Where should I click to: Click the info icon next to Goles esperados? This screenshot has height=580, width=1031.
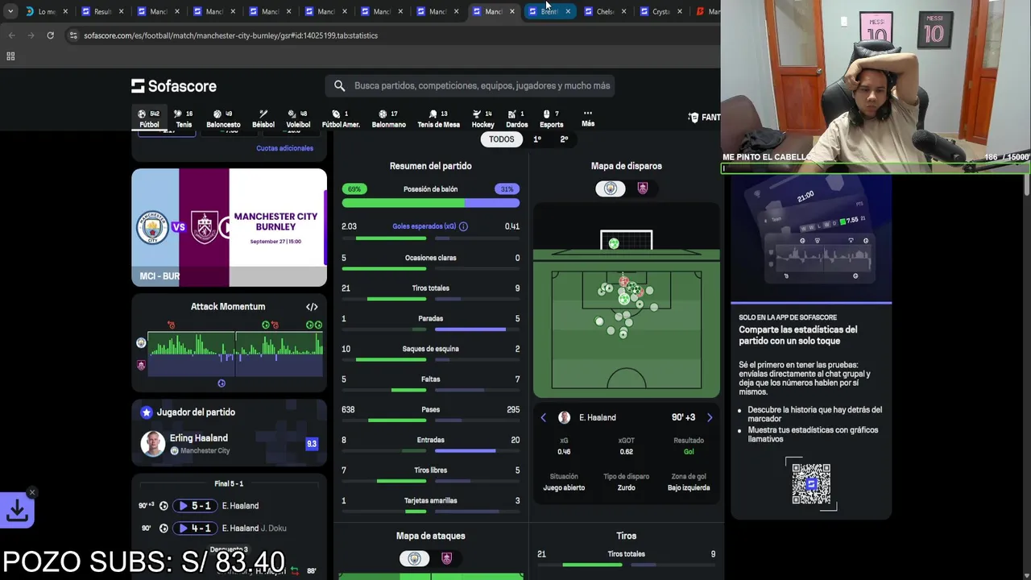click(x=463, y=226)
